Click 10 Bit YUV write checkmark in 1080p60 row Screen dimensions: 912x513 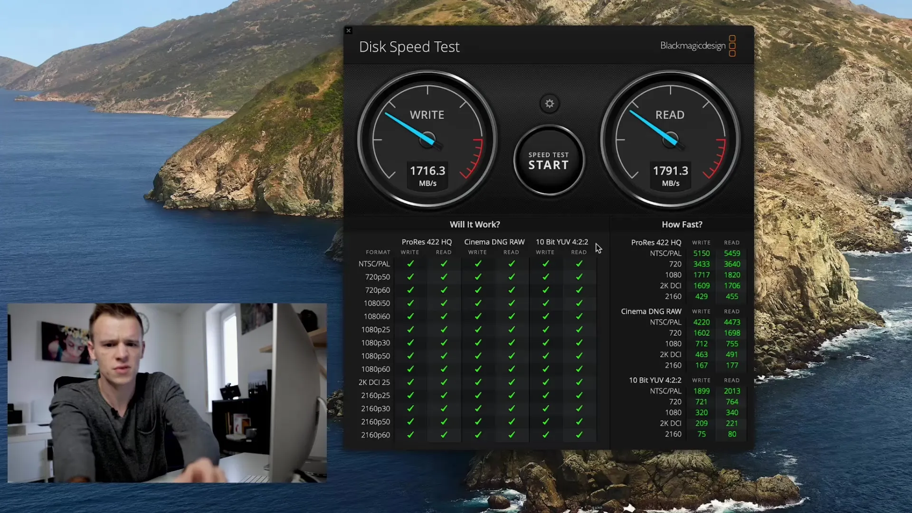(546, 369)
